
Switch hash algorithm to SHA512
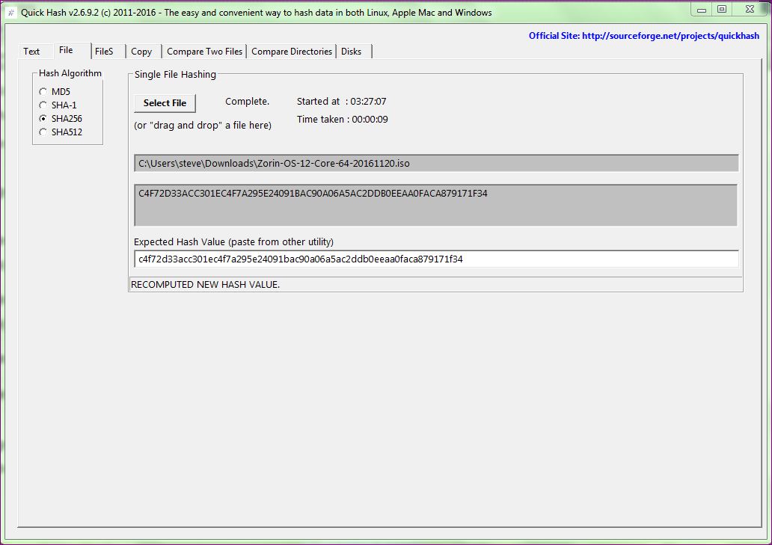[43, 132]
